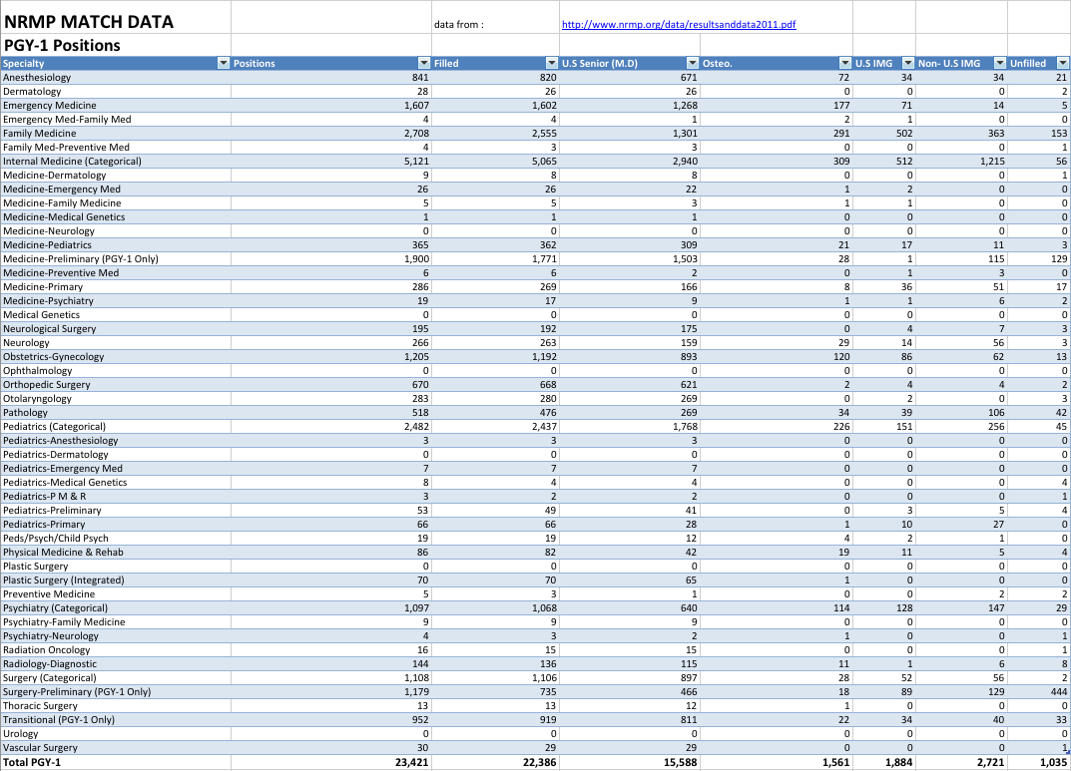Select the NRMP MATCH DATA title cell
This screenshot has width=1071, height=771.
coord(116,18)
